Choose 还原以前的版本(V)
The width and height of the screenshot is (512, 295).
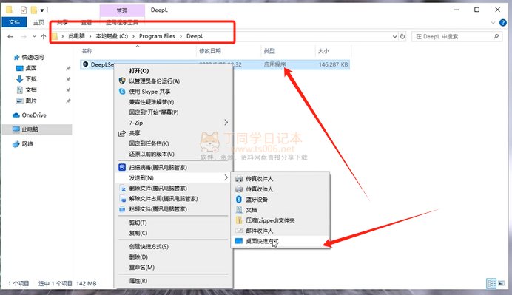point(173,154)
